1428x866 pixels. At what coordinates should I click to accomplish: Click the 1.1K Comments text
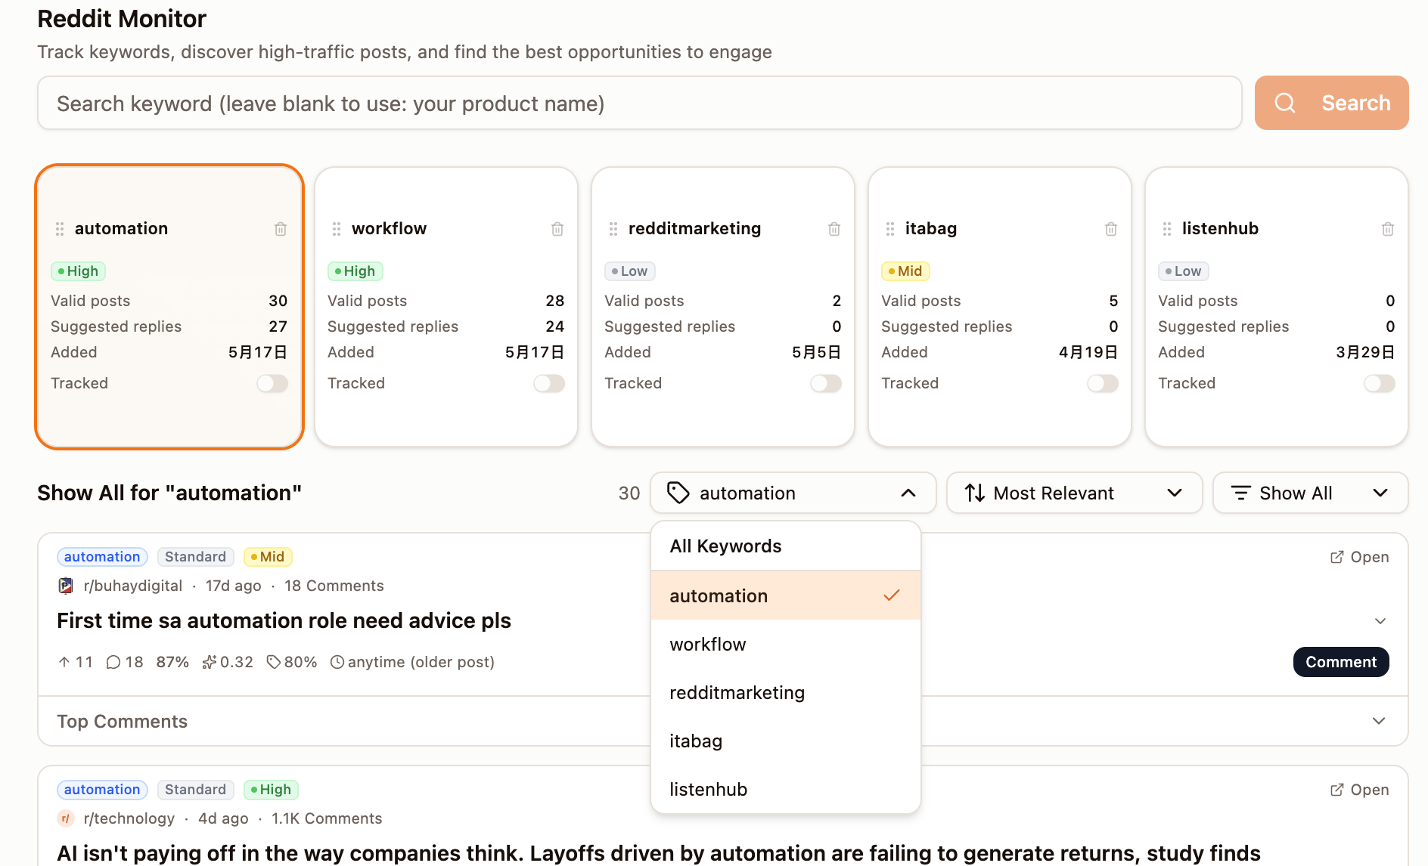coord(327,818)
